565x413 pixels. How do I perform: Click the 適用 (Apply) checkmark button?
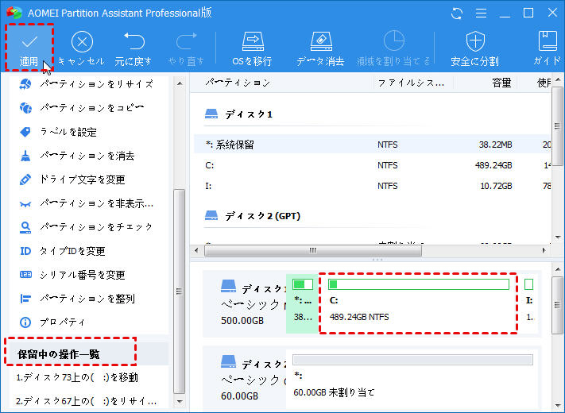29,48
